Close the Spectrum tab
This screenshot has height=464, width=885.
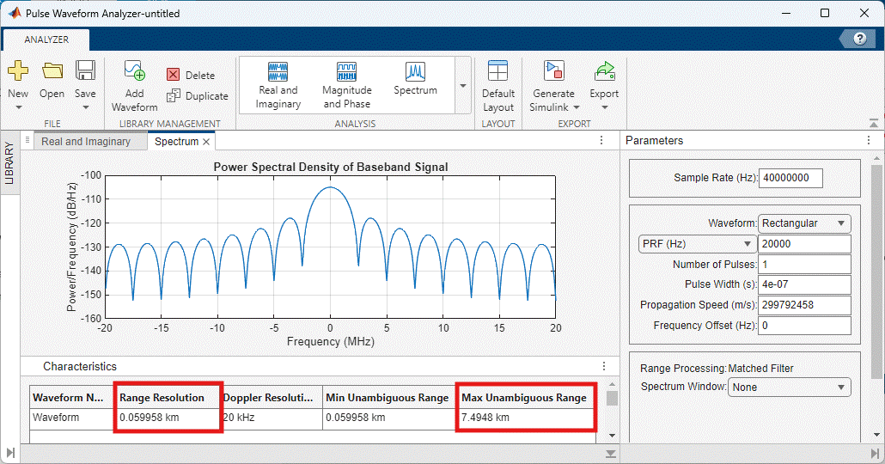pyautogui.click(x=206, y=142)
